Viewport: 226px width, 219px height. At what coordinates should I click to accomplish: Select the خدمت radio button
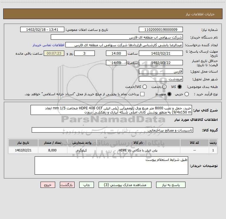pos(164,87)
